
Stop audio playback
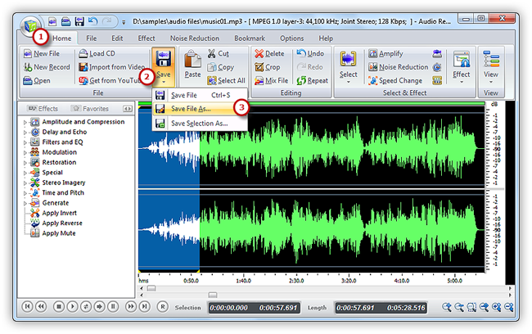point(59,307)
